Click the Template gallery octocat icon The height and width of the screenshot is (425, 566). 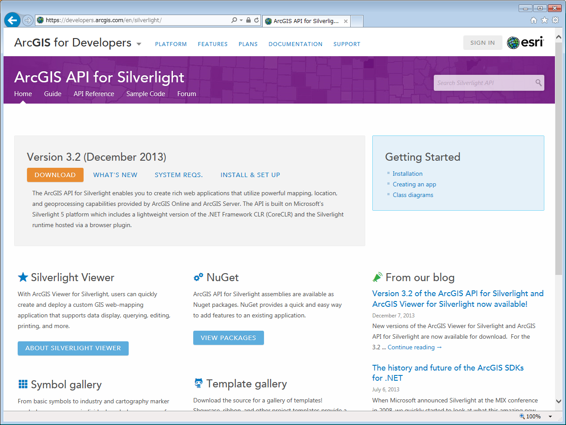pyautogui.click(x=199, y=383)
